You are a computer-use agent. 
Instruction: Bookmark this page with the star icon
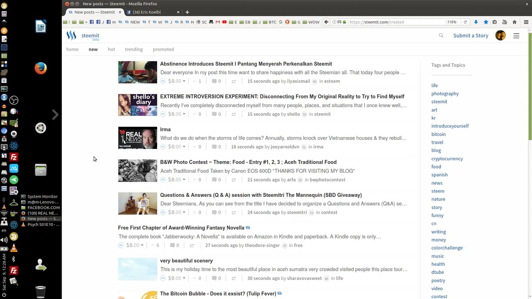[x=485, y=22]
